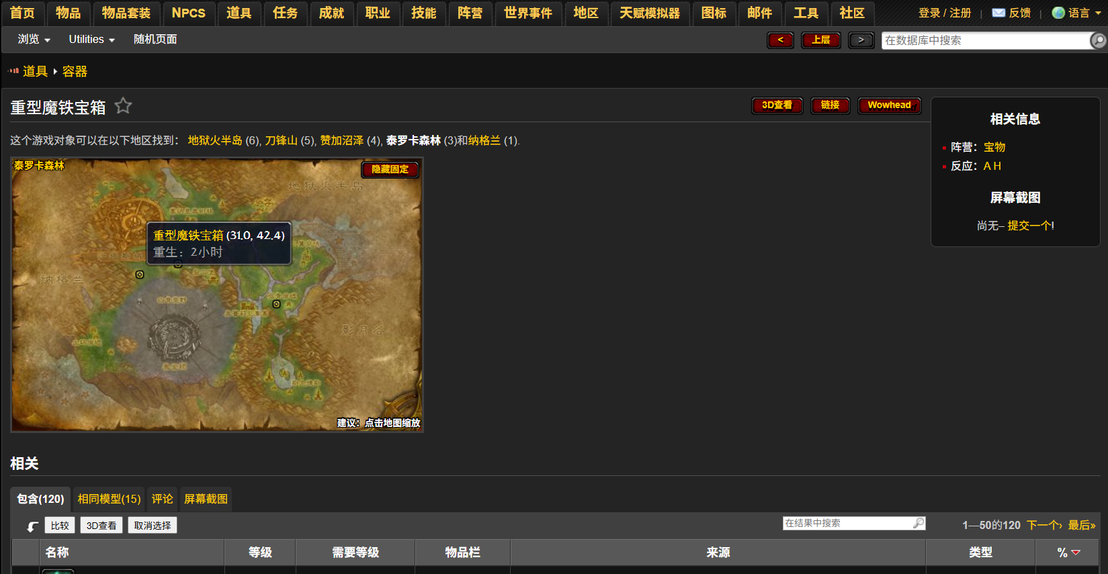Screen dimensions: 1108x574
Task: Toggle 隐藏固定 hide pins on map
Action: click(x=390, y=169)
